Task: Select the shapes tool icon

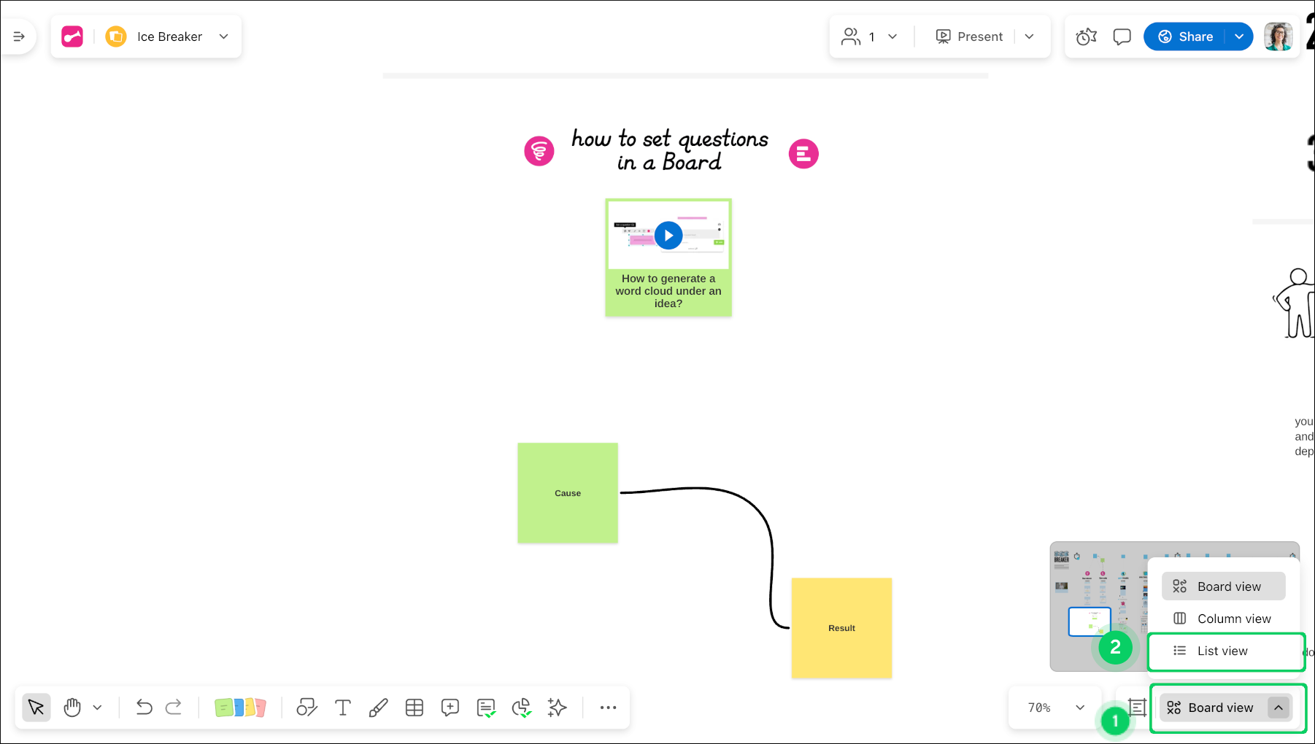Action: click(306, 707)
